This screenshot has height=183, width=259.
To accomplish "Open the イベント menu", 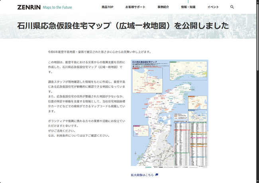I will click(213, 7).
